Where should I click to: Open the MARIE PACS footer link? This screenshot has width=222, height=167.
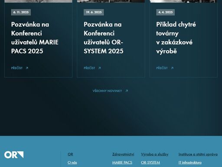[x=122, y=163]
